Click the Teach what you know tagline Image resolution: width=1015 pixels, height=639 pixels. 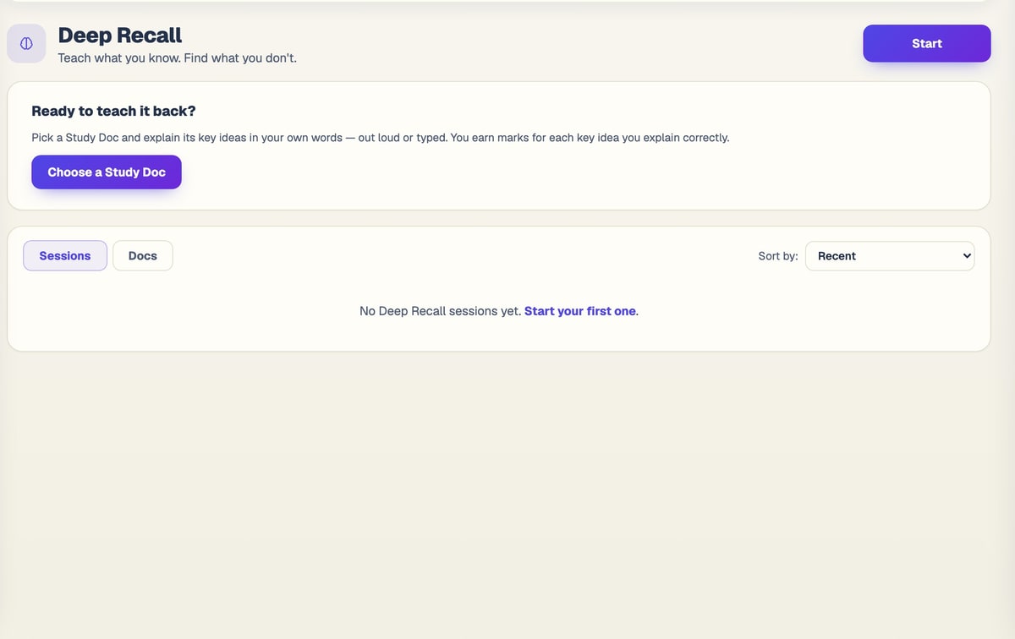tap(177, 58)
